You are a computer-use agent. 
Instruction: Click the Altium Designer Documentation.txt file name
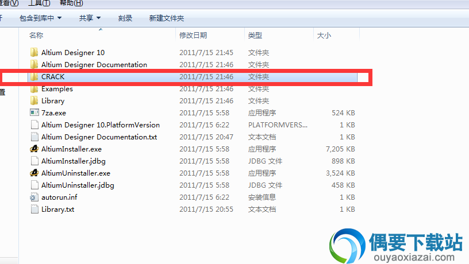coord(99,137)
